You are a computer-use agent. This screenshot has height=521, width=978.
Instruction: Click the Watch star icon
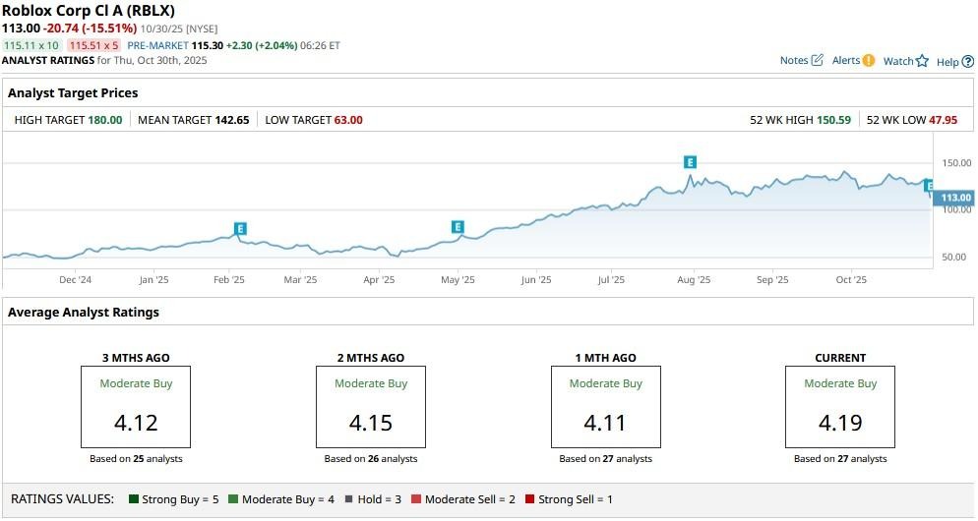pyautogui.click(x=922, y=61)
